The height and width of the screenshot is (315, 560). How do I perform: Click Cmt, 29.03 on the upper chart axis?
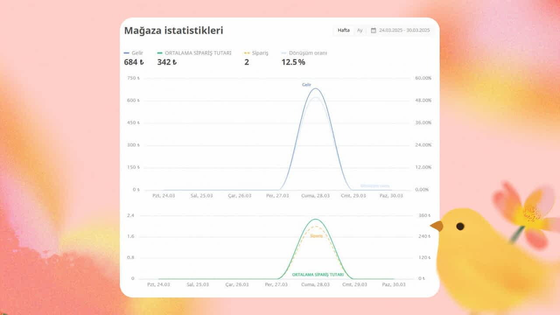point(353,196)
